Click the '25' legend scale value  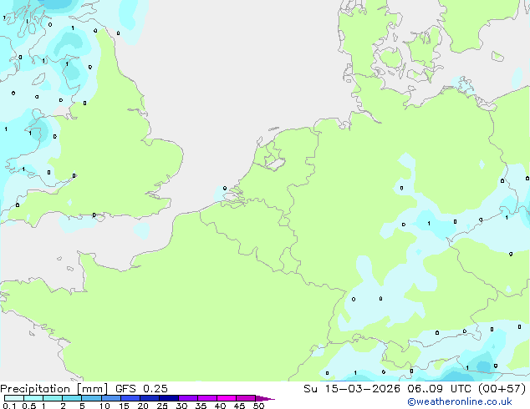click(x=162, y=406)
